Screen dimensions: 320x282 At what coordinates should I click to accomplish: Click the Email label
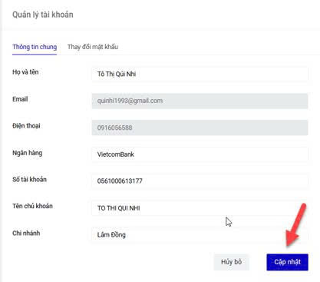[x=20, y=99]
